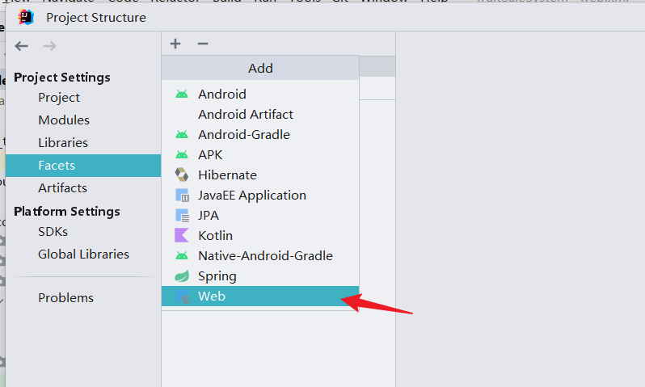Click the minus Remove facet icon
This screenshot has width=645, height=387.
(x=203, y=44)
